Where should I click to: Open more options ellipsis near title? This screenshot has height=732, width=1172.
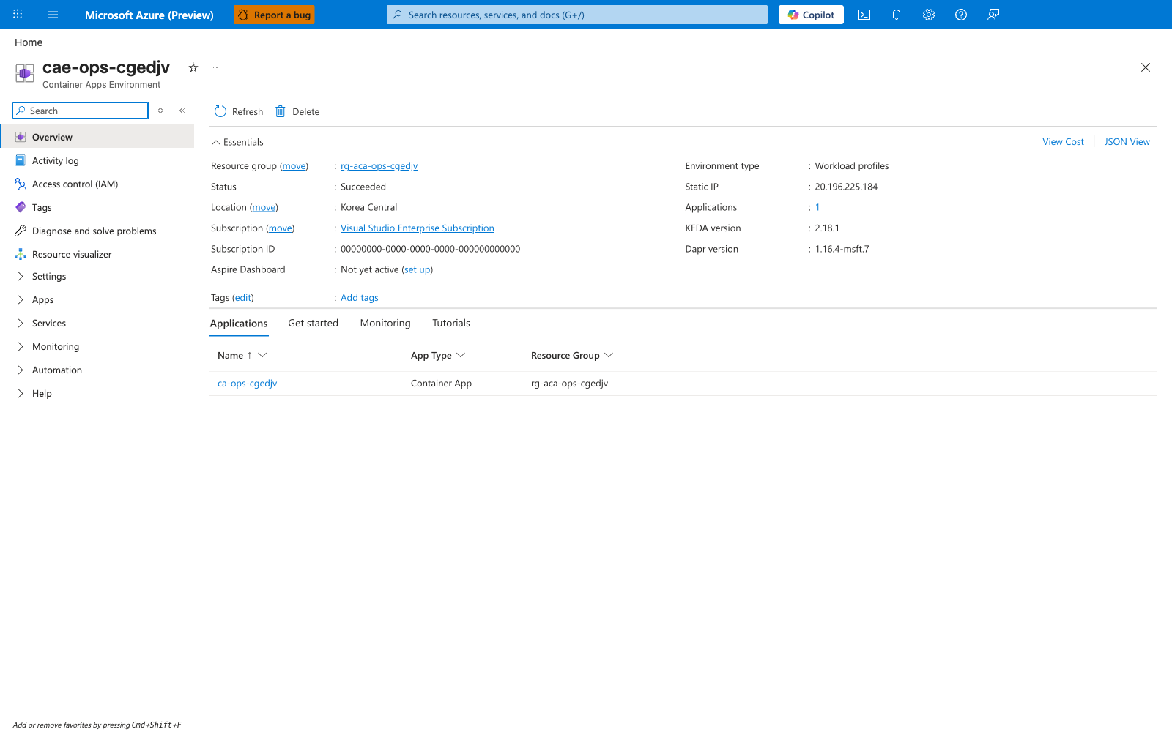[217, 67]
